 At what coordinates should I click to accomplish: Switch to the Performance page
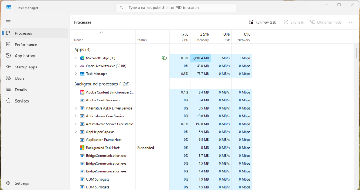(26, 45)
